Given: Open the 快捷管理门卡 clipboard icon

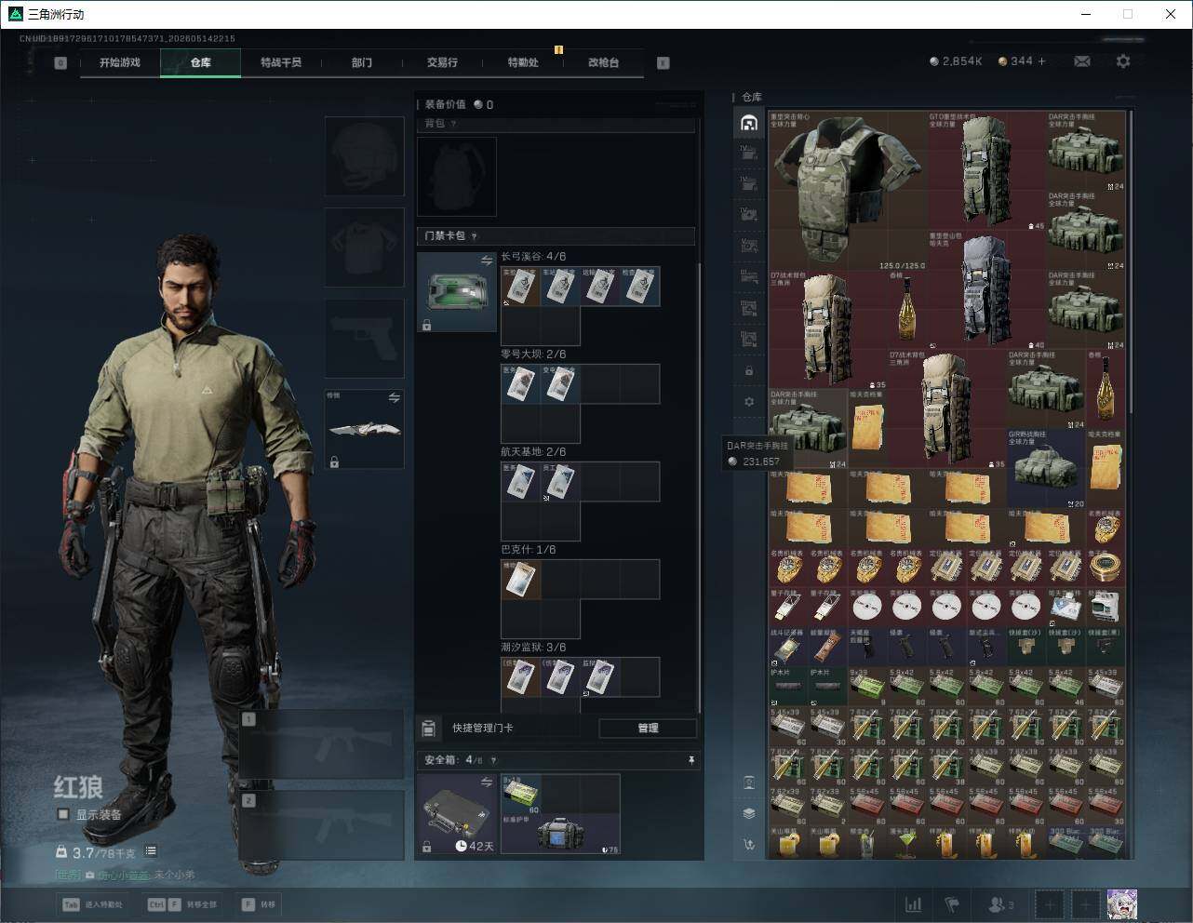Looking at the screenshot, I should coord(429,728).
